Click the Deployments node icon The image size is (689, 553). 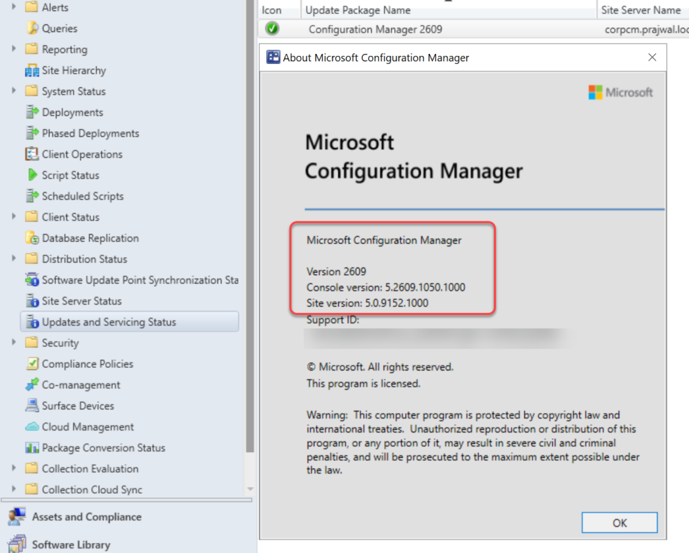pos(32,112)
